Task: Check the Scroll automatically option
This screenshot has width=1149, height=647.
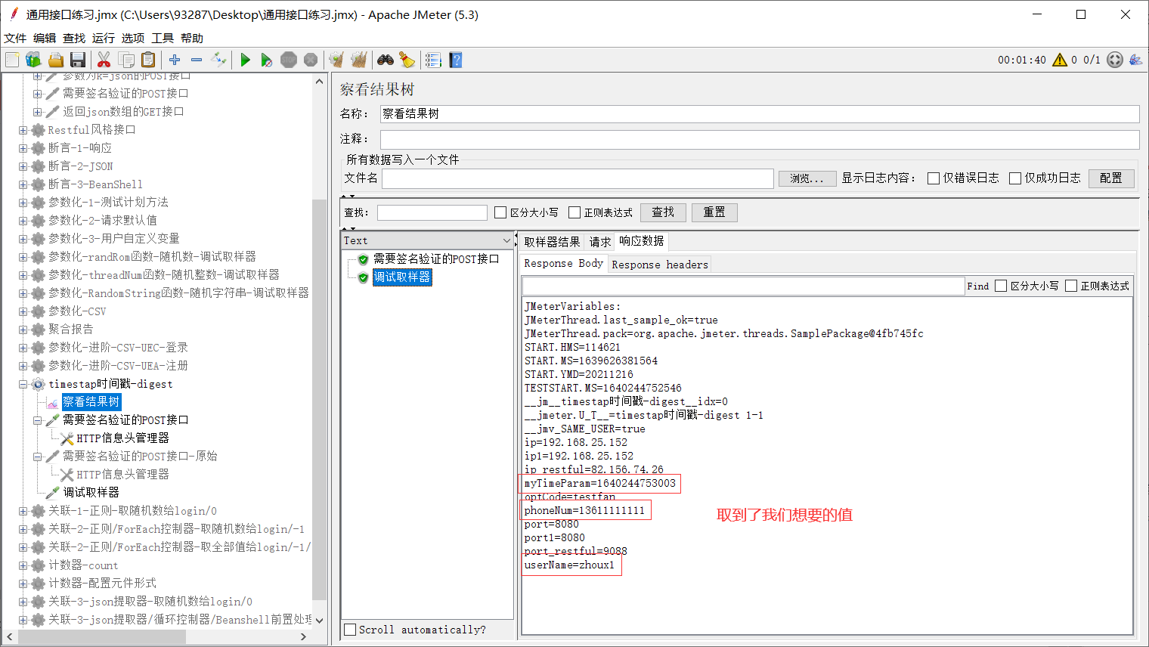Action: click(350, 630)
